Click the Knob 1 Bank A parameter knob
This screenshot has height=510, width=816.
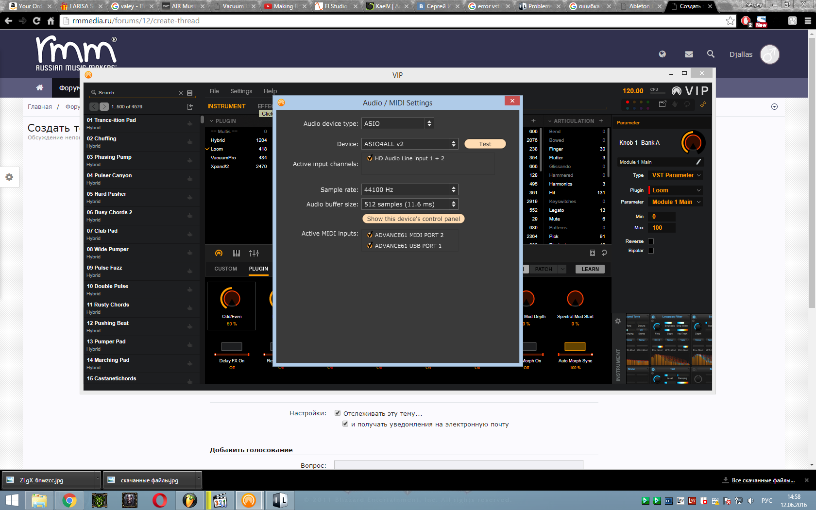pos(693,143)
